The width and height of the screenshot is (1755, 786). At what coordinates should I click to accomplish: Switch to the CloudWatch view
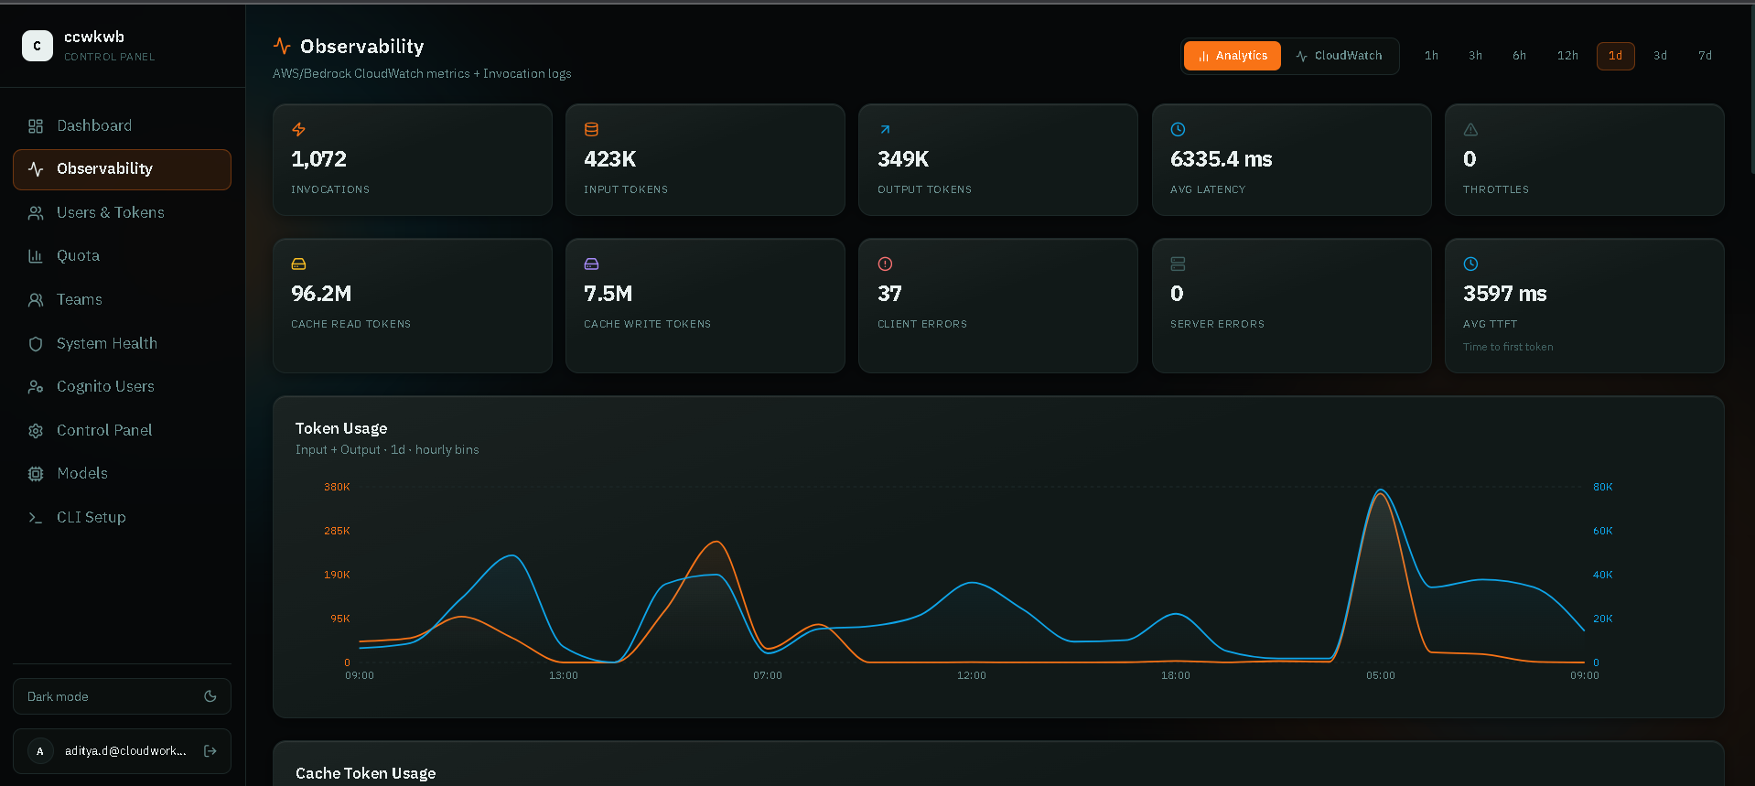(x=1339, y=56)
